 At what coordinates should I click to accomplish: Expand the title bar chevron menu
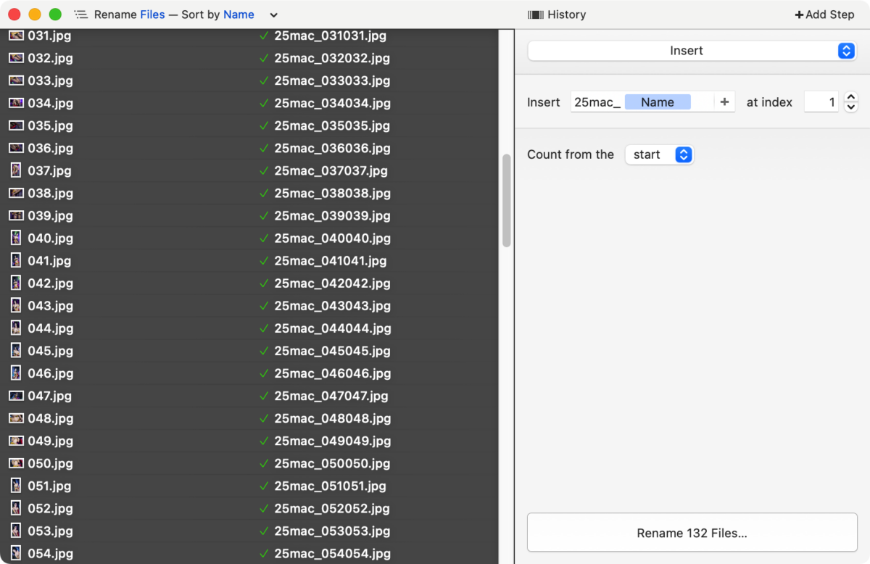point(273,15)
